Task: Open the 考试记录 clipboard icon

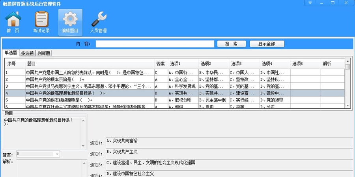Action: pyautogui.click(x=41, y=22)
